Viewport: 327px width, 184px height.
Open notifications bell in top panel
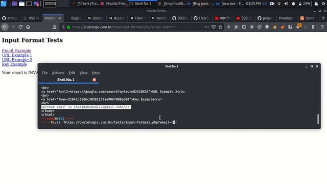[293, 4]
